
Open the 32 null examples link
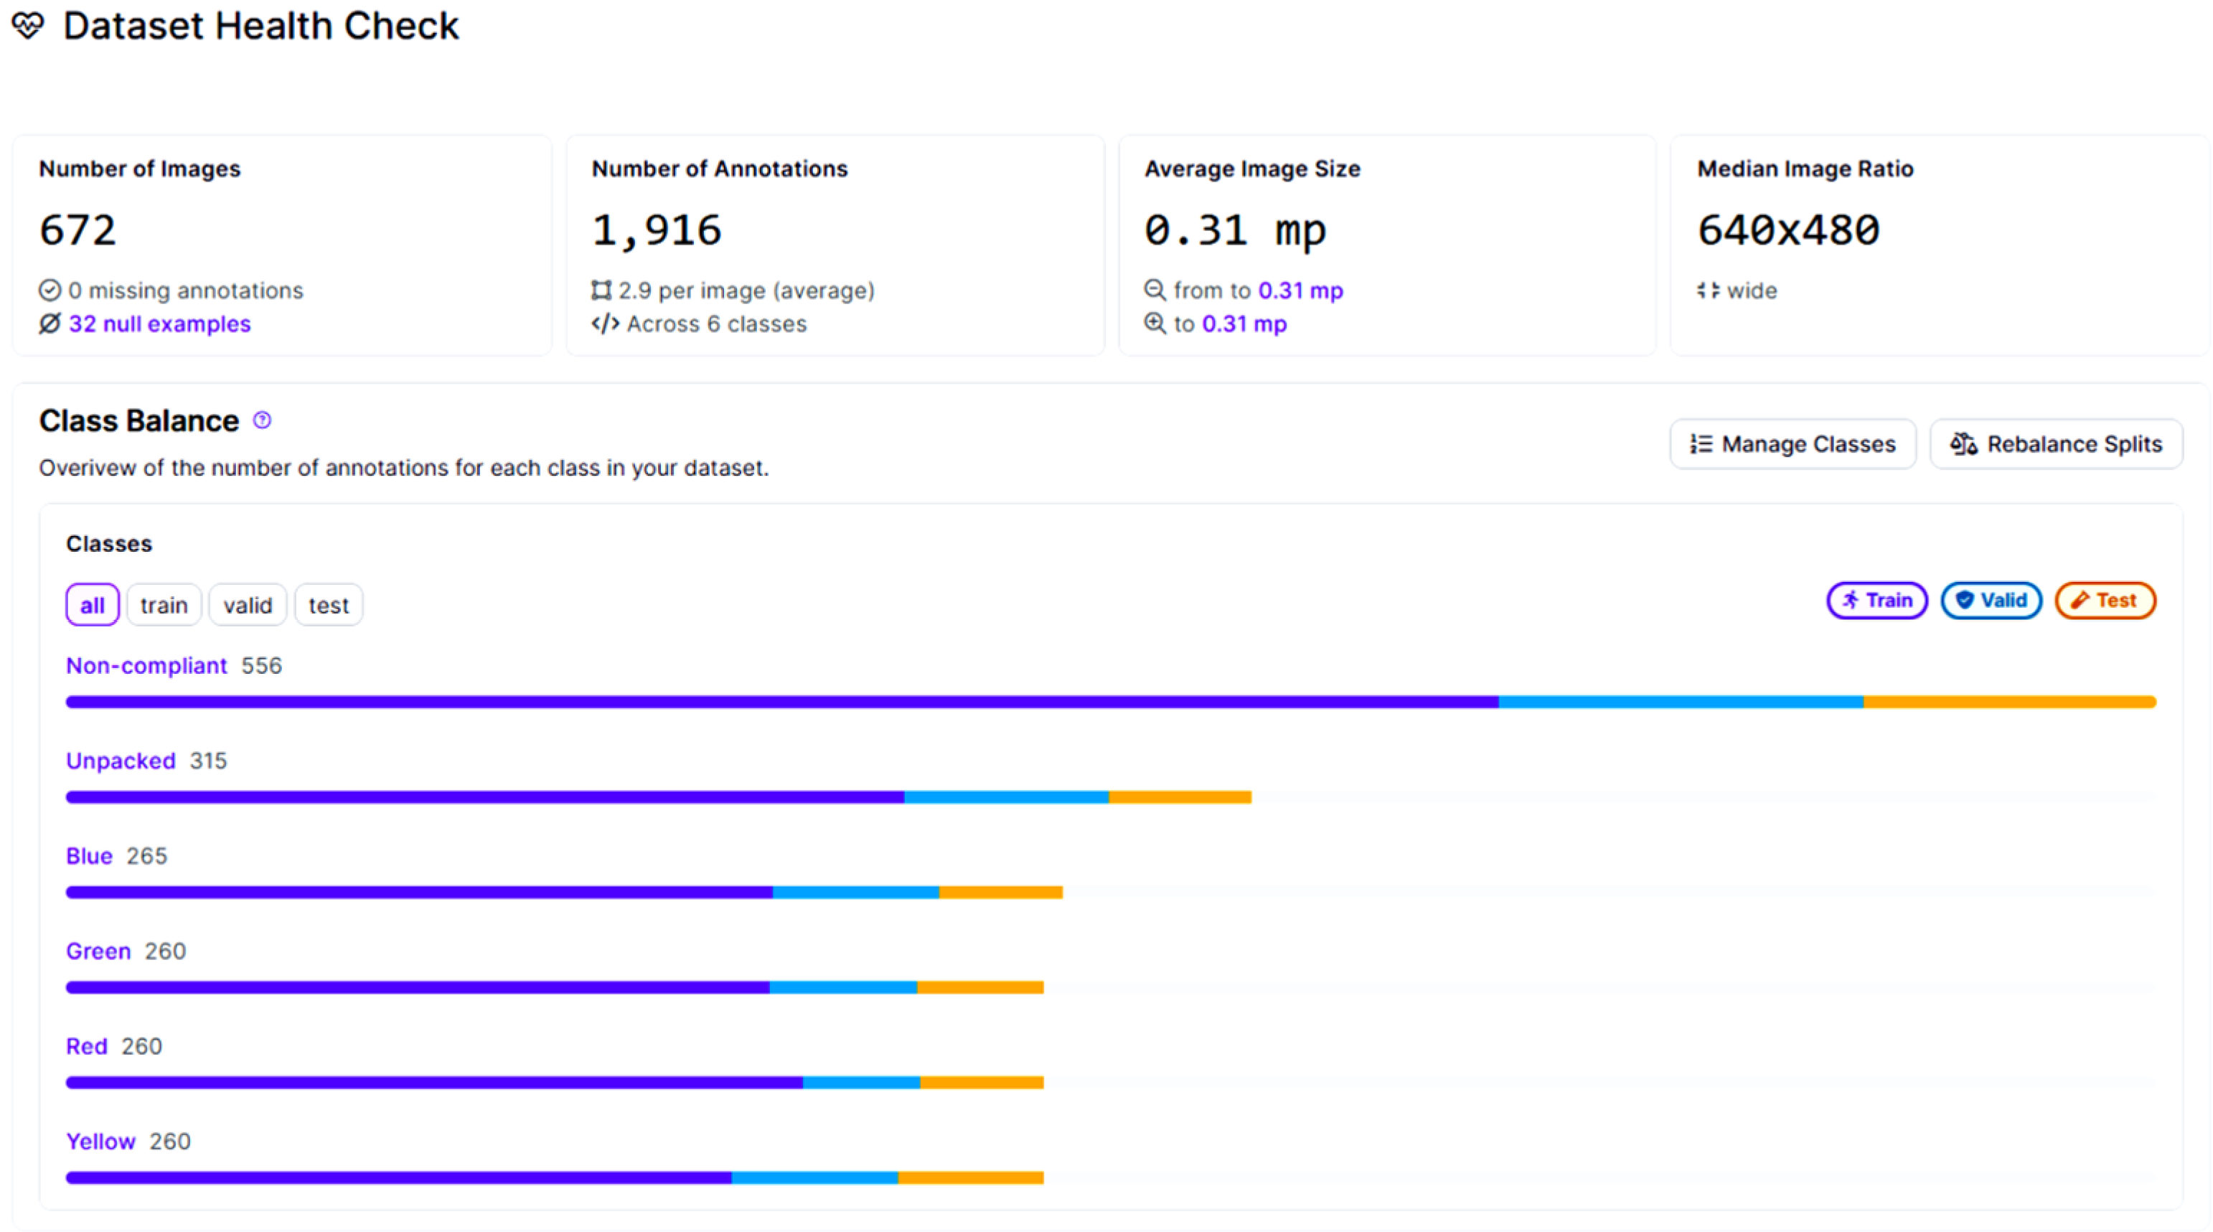pyautogui.click(x=160, y=324)
